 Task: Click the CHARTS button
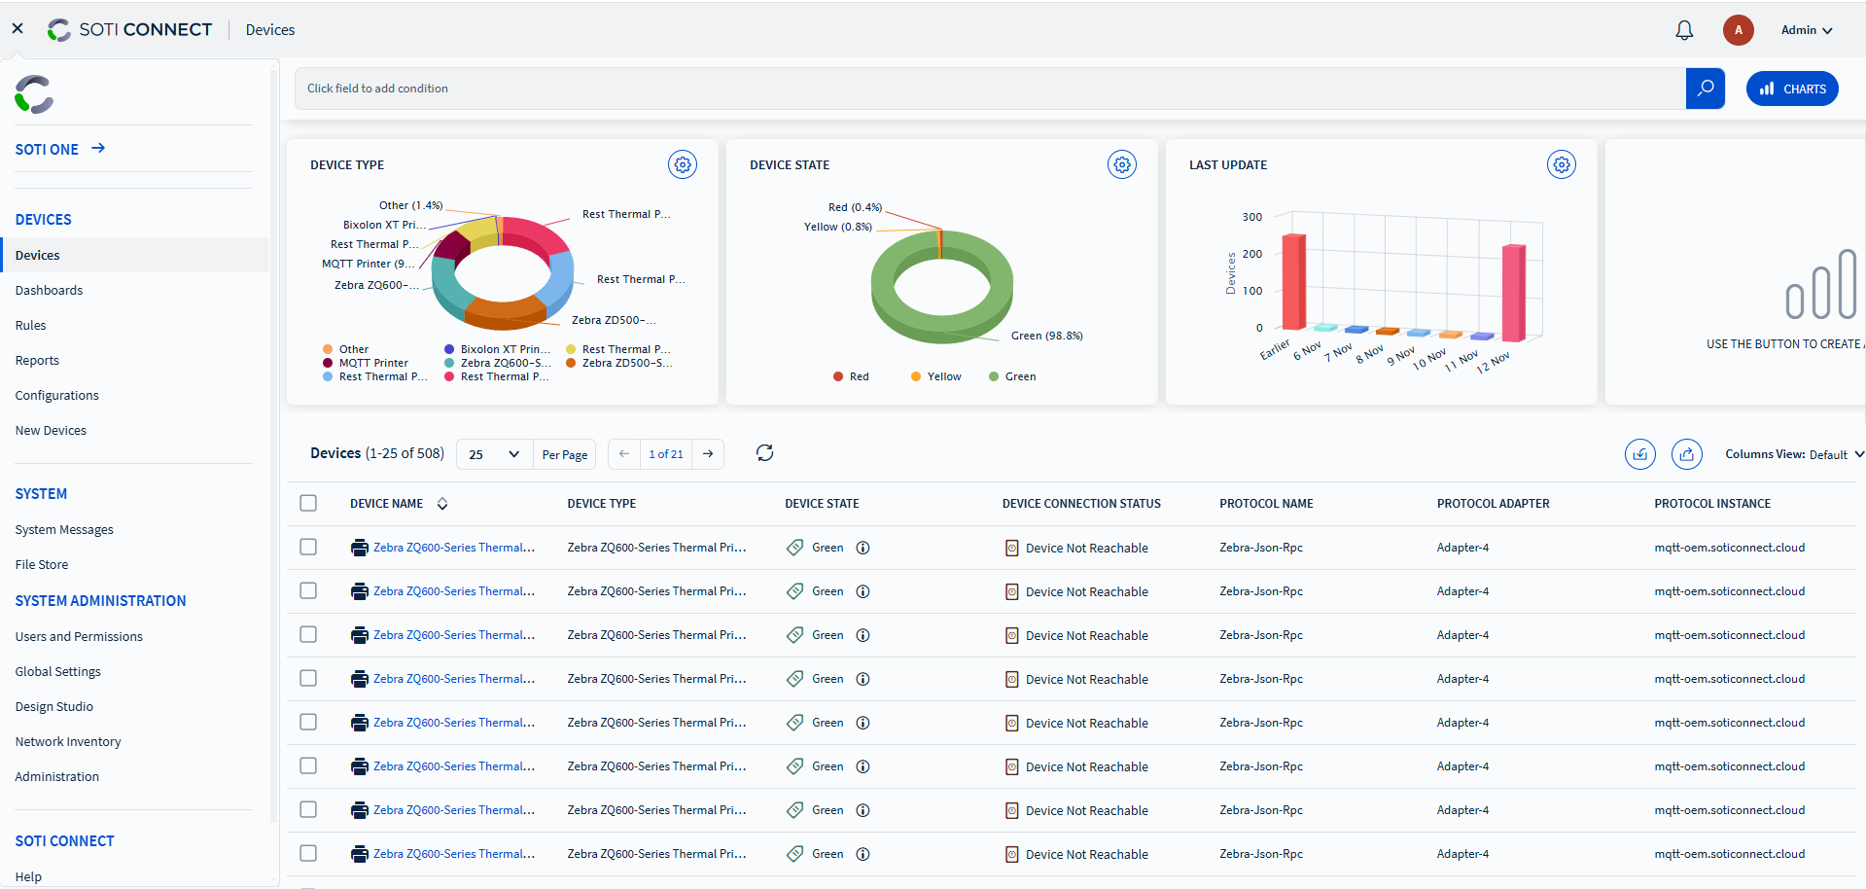point(1792,89)
